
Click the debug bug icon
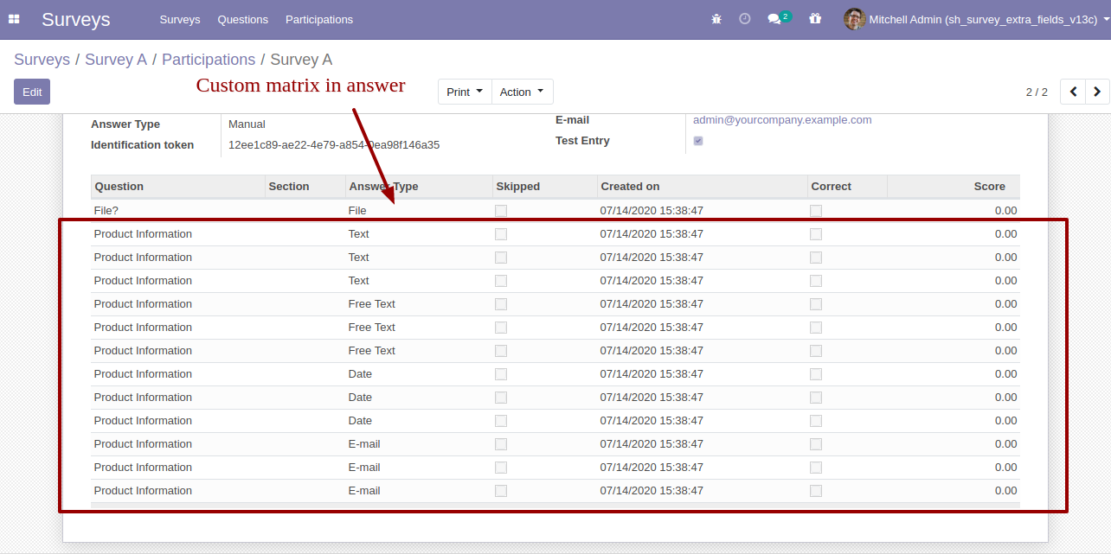716,19
